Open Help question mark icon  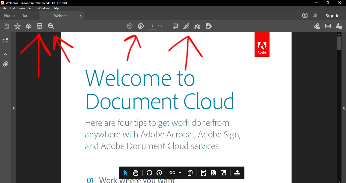tap(305, 16)
